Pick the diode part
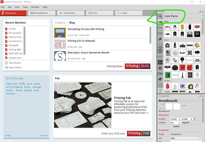The height and width of the screenshot is (142, 205). [x=168, y=34]
